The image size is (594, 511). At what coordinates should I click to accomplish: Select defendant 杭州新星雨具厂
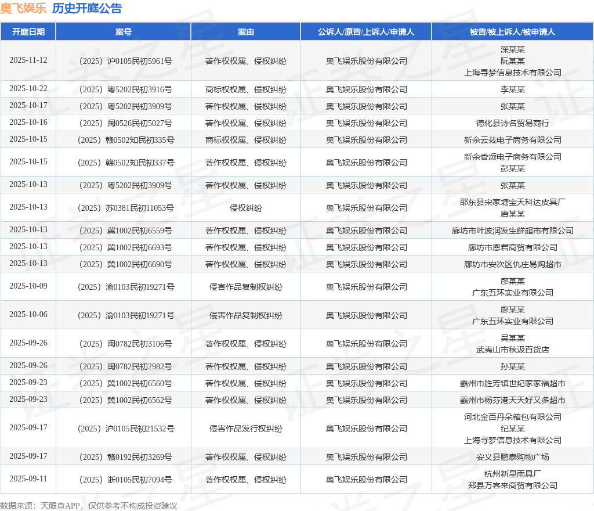click(513, 474)
